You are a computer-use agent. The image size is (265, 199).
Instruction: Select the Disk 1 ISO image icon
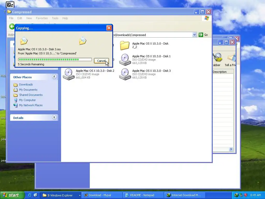point(125,60)
